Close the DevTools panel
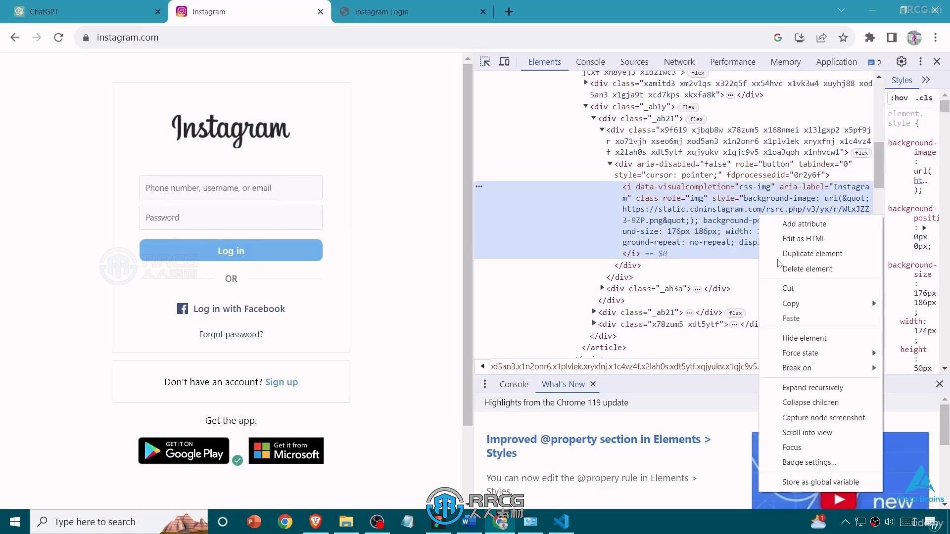Image resolution: width=950 pixels, height=534 pixels. tap(937, 61)
